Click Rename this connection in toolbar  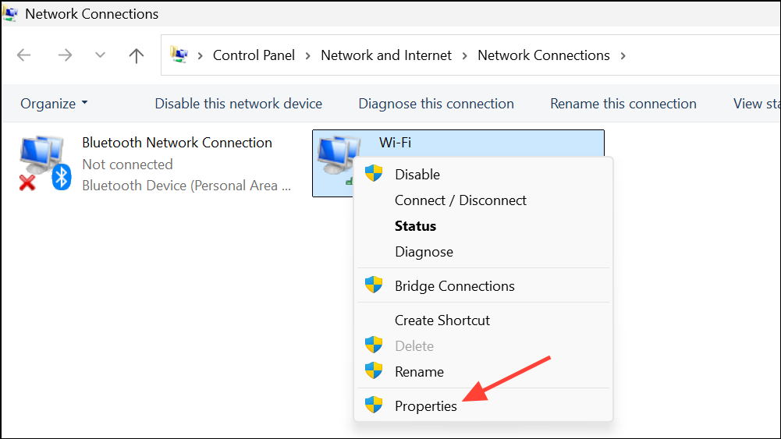(x=623, y=104)
